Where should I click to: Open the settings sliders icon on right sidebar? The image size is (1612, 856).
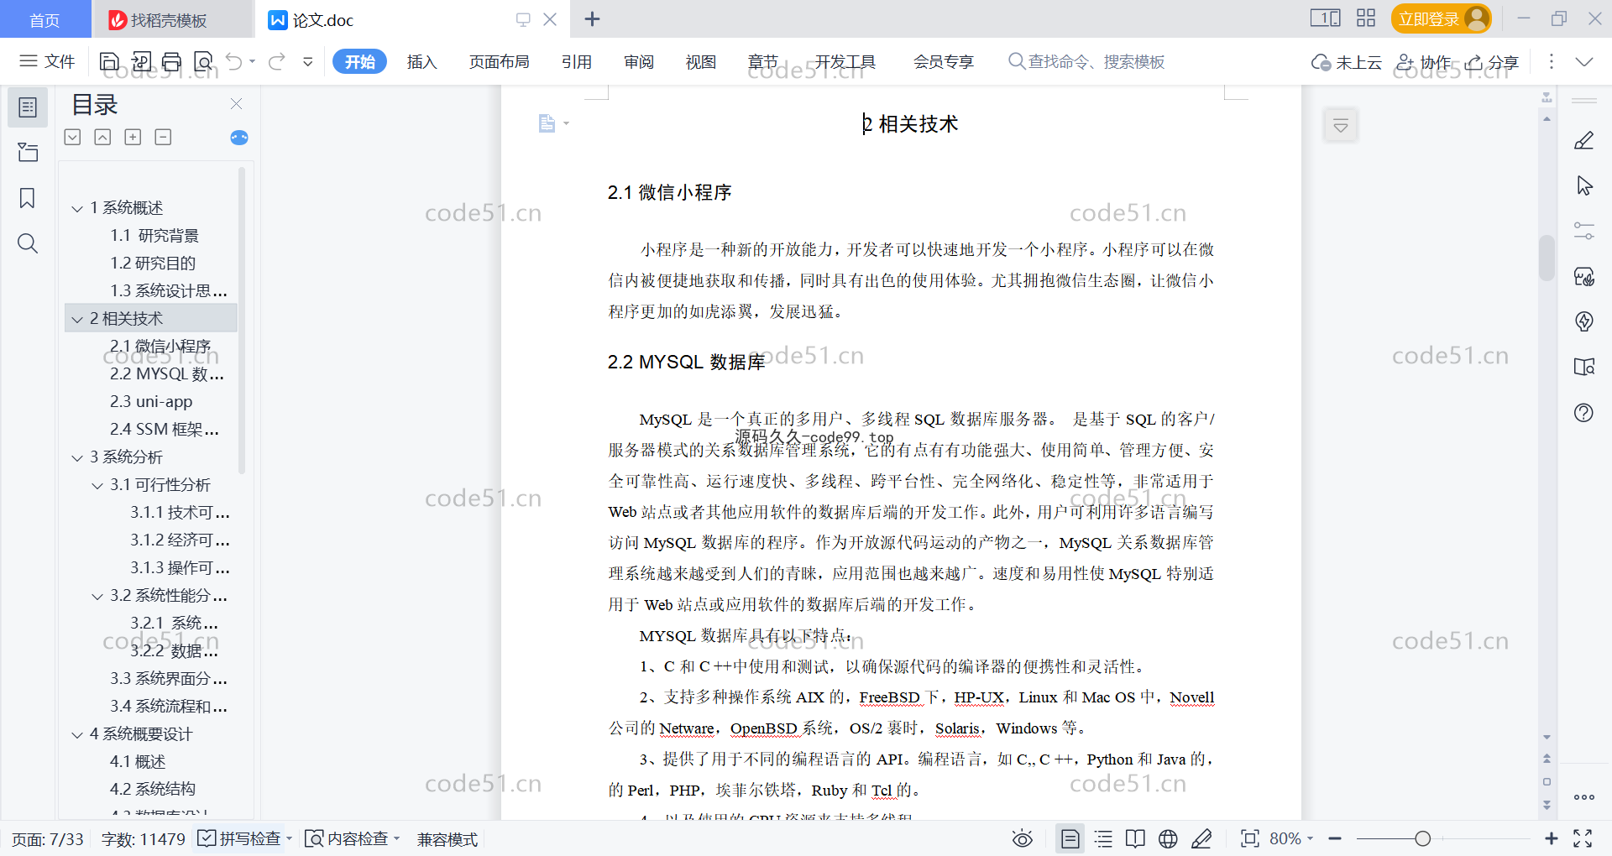[x=1584, y=231]
